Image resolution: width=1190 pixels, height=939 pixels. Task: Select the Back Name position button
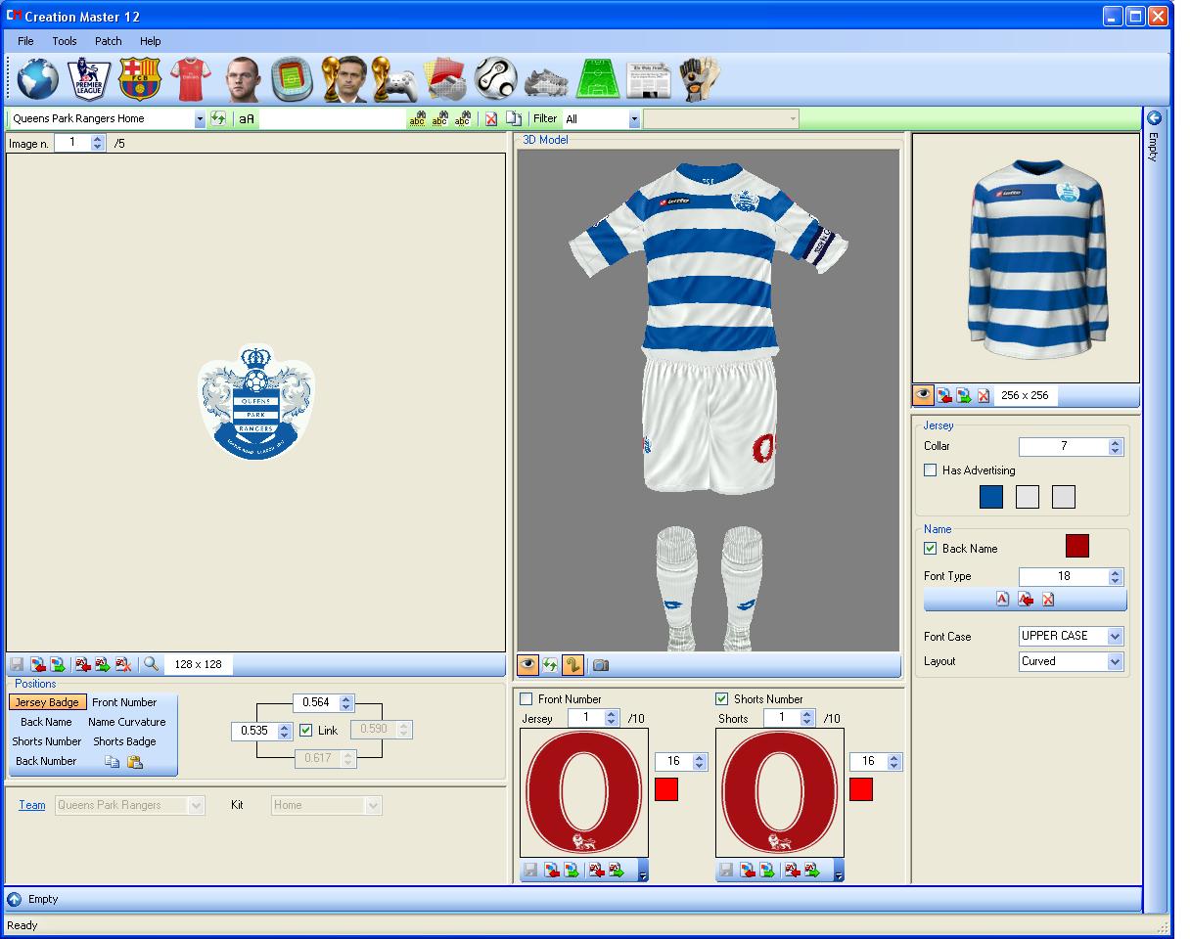[46, 722]
